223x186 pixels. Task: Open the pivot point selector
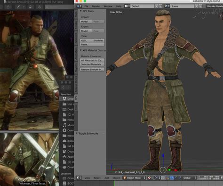tap(158, 178)
